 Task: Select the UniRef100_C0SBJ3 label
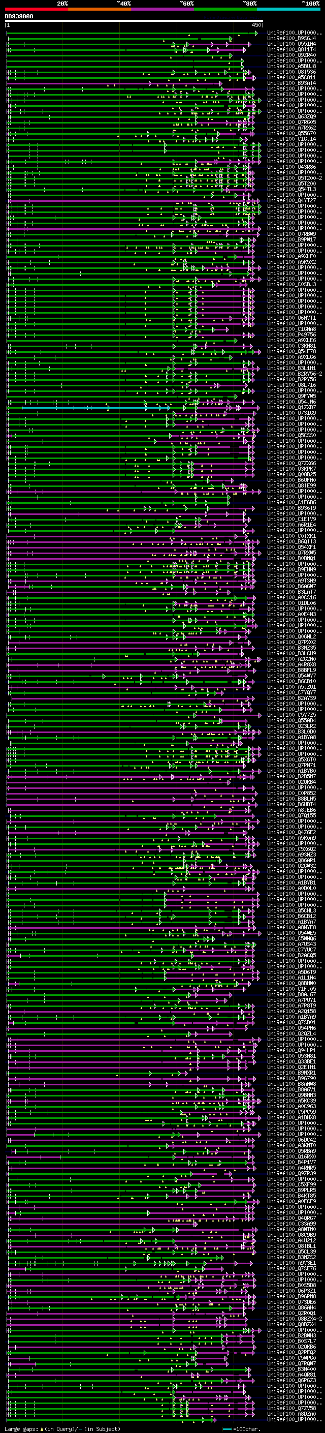(291, 284)
